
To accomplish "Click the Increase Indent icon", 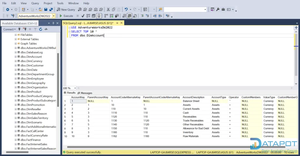I will (x=160, y=16).
